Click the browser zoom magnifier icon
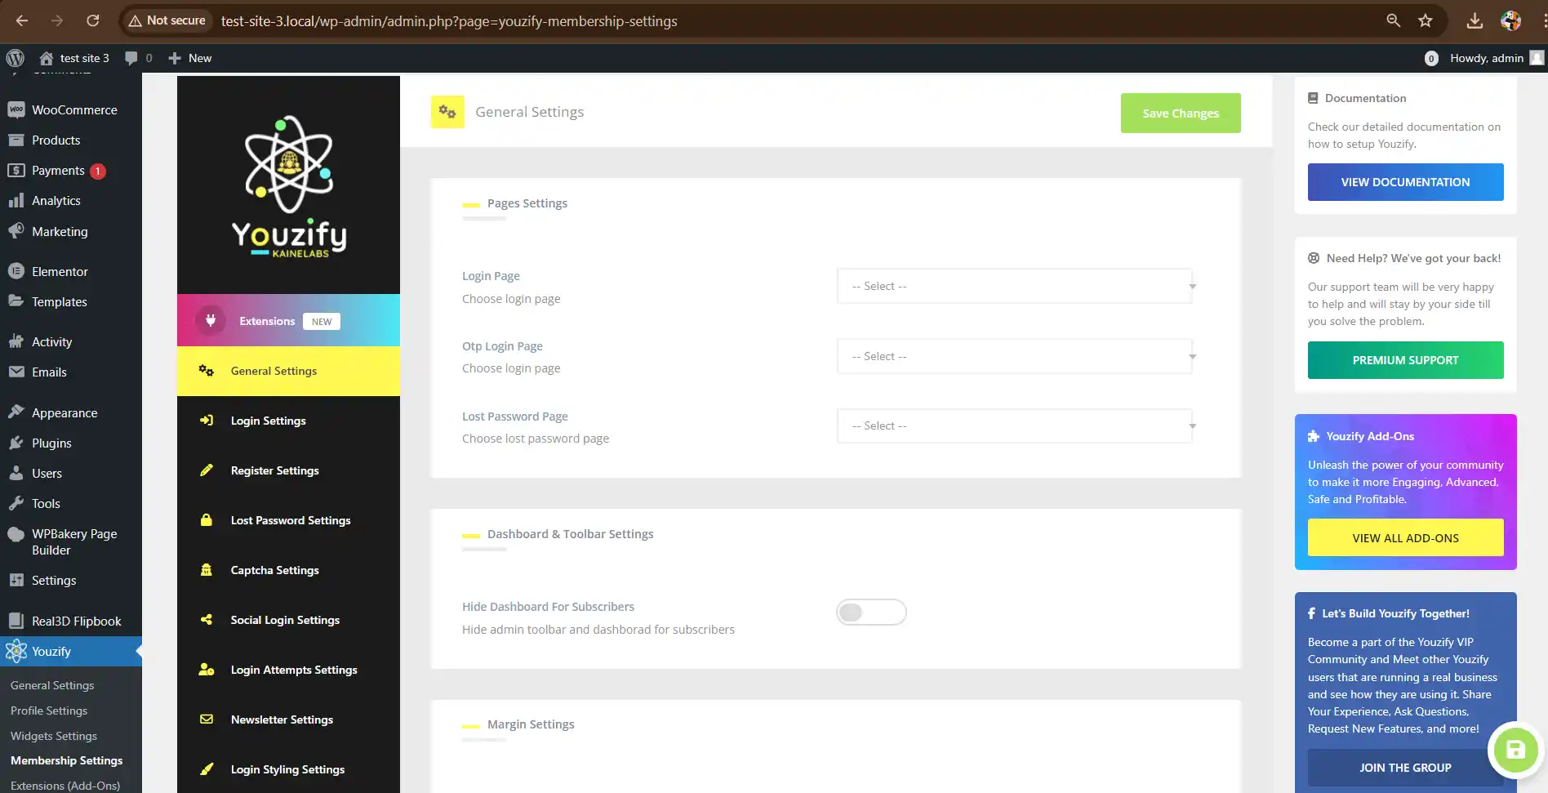 tap(1393, 20)
